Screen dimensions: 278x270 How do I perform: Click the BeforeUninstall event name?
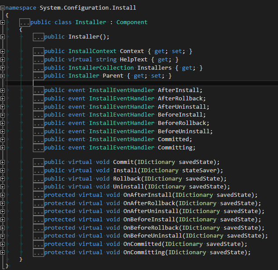coord(184,131)
